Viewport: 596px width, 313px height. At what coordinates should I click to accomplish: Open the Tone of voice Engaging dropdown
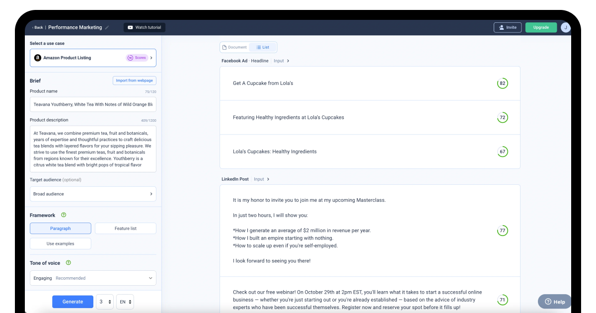tap(93, 278)
